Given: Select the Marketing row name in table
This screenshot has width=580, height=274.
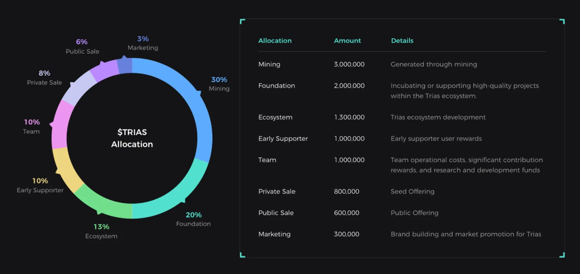Looking at the screenshot, I should coord(274,234).
